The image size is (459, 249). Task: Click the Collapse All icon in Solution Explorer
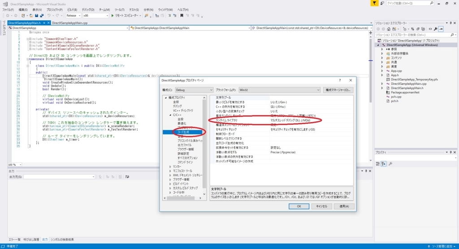[x=418, y=29]
